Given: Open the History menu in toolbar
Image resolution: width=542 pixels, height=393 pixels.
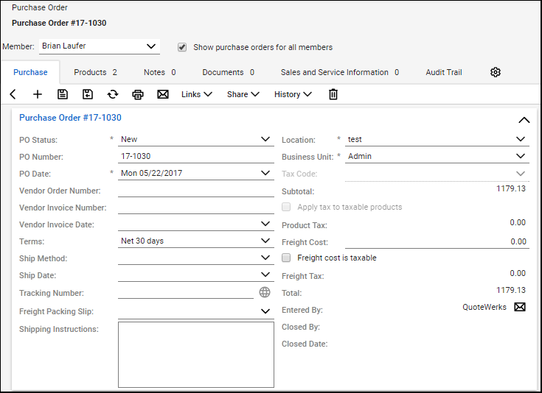Looking at the screenshot, I should click(293, 94).
